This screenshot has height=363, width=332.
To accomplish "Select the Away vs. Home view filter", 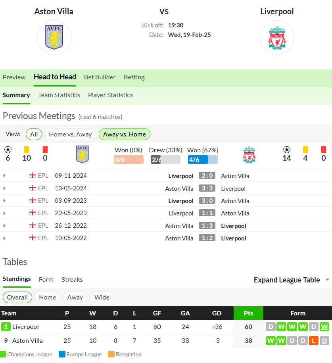I will (x=124, y=134).
